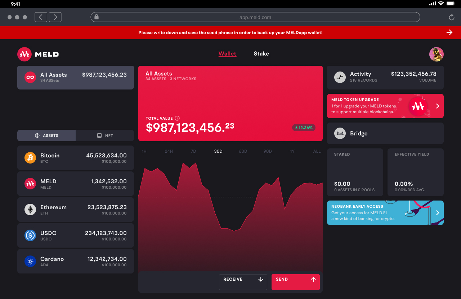Image resolution: width=461 pixels, height=299 pixels.
Task: Switch to the Wallet tab
Action: coord(227,54)
